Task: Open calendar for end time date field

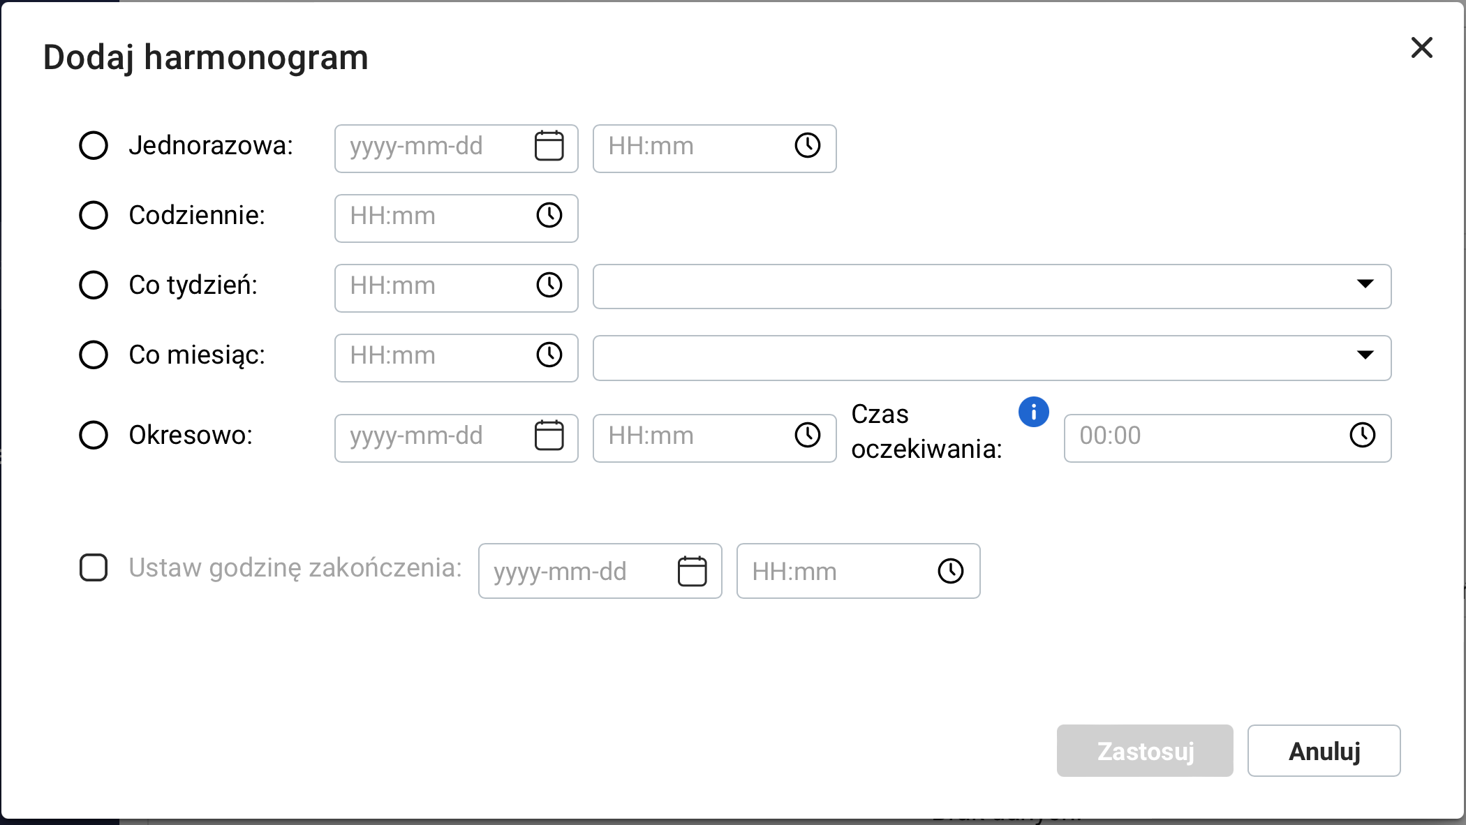Action: (692, 572)
